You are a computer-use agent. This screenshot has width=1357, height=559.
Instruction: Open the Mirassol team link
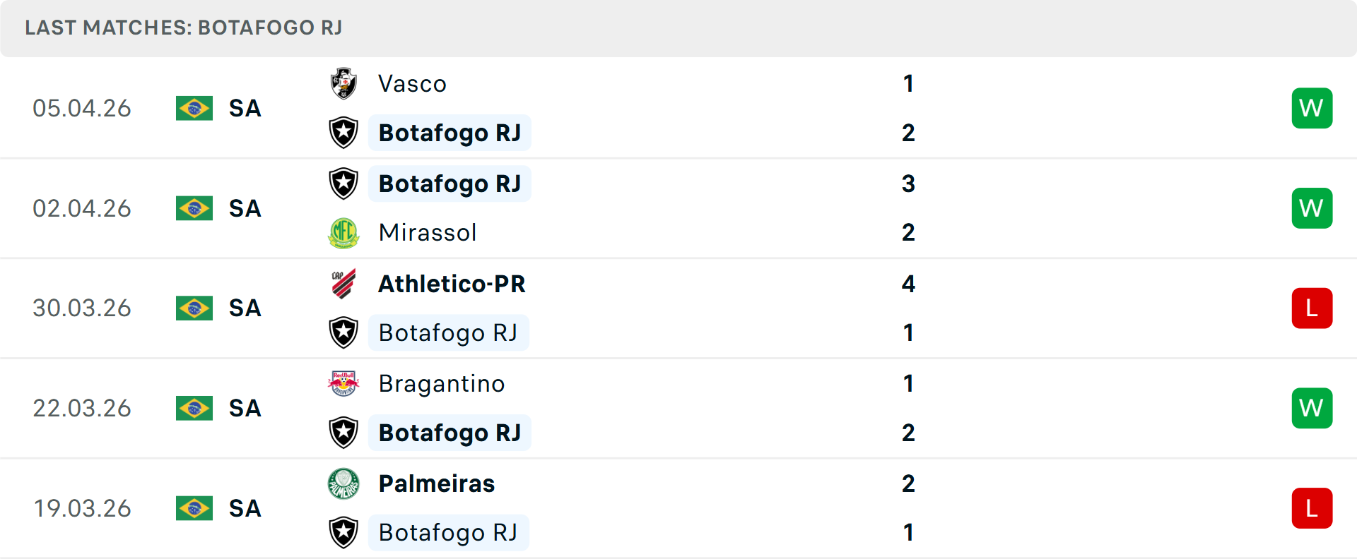tap(428, 232)
